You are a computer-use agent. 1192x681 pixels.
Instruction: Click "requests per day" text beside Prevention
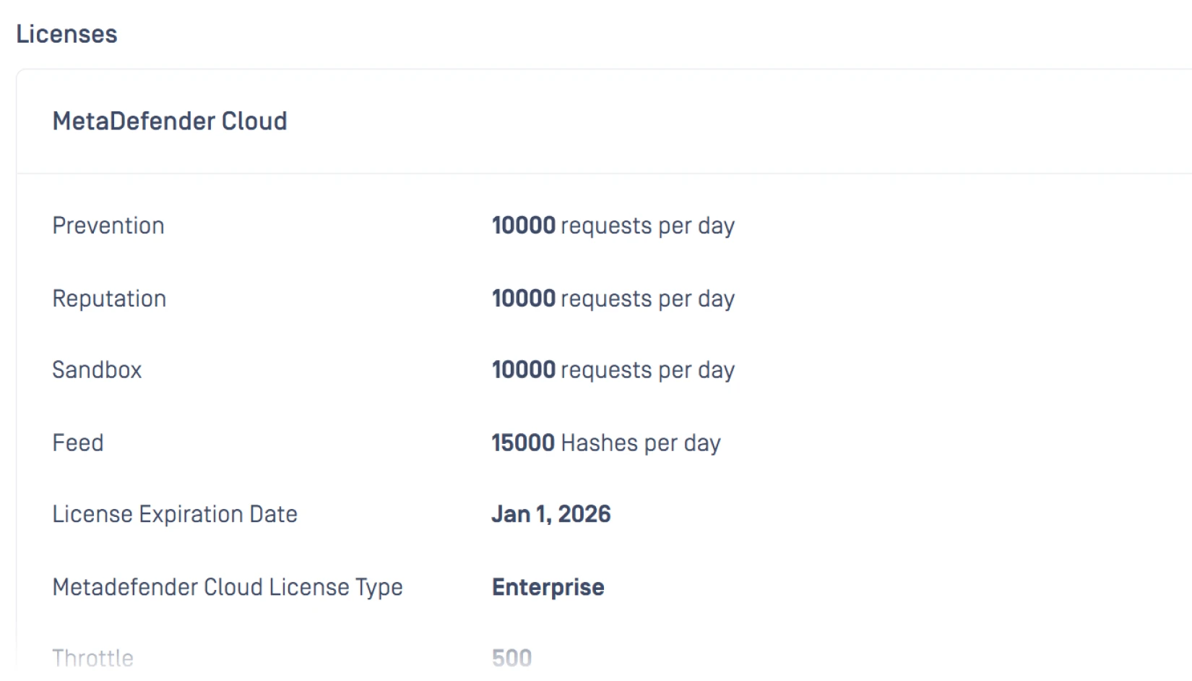pos(647,226)
